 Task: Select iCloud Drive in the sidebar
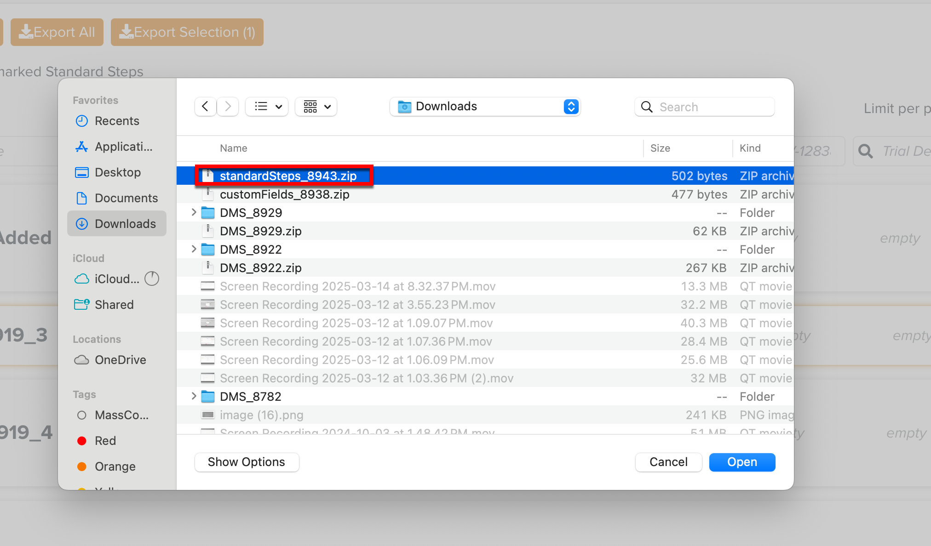point(116,279)
